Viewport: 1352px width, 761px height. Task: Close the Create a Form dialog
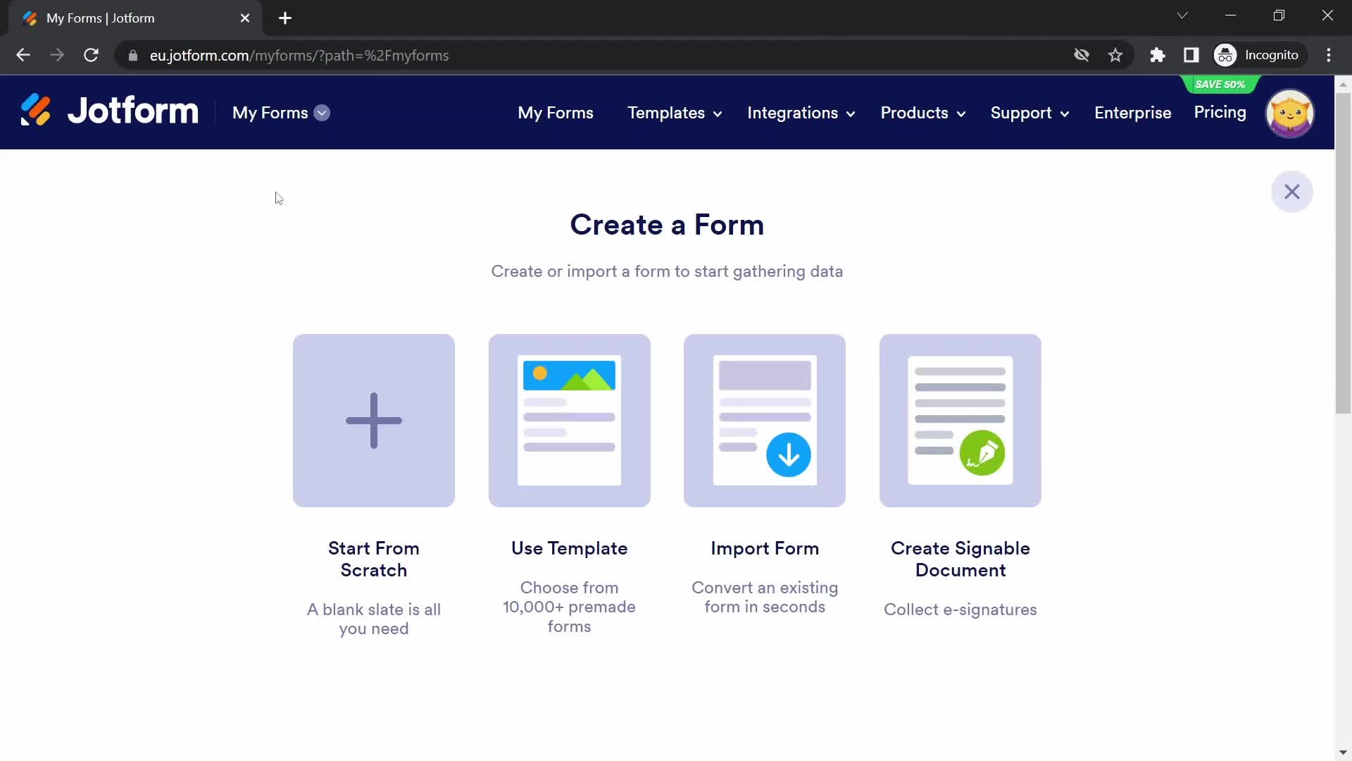(1291, 192)
